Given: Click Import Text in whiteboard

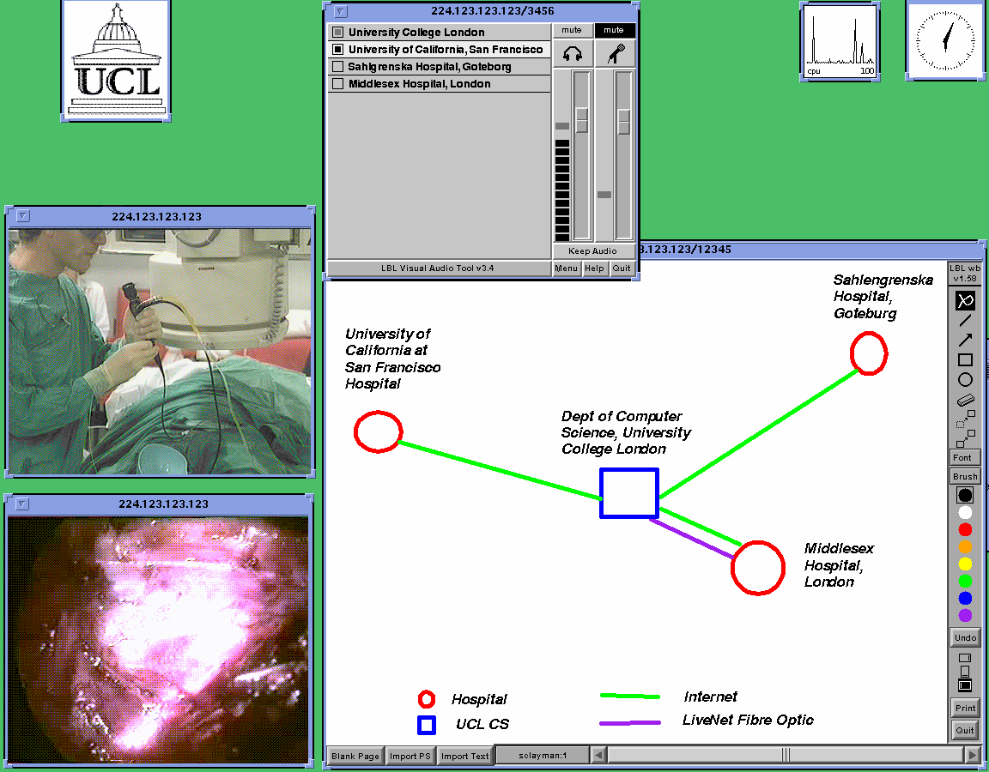Looking at the screenshot, I should (x=464, y=757).
